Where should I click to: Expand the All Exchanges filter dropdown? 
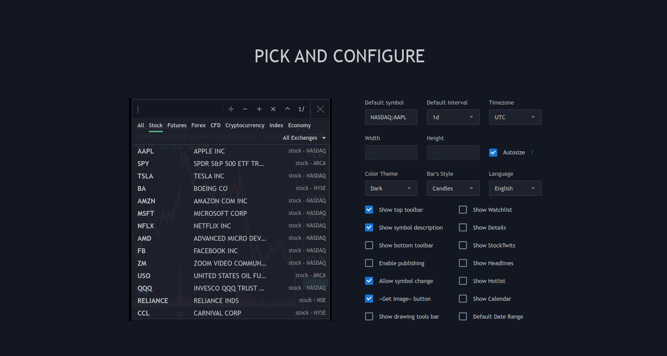tap(304, 138)
